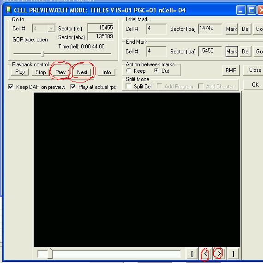Enable the Split Cell checkbox
This screenshot has width=263, height=263.
click(129, 87)
